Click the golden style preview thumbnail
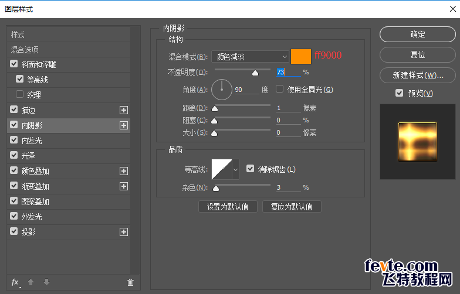Viewport: 460px width, 294px height. [x=418, y=142]
